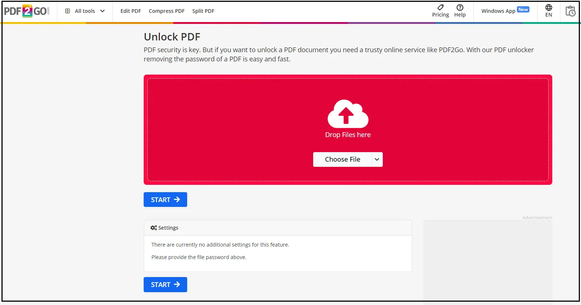Image resolution: width=581 pixels, height=305 pixels.
Task: Expand the Choose File source dropdown arrow
Action: (x=377, y=159)
